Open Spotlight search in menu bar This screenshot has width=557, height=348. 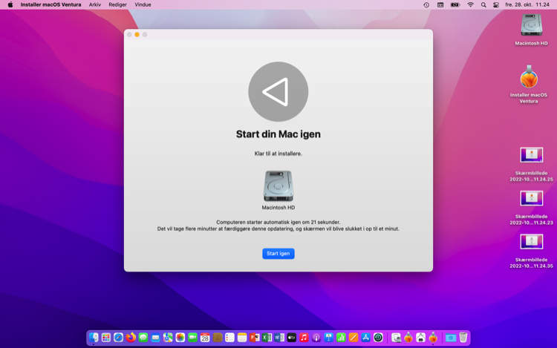point(483,4)
